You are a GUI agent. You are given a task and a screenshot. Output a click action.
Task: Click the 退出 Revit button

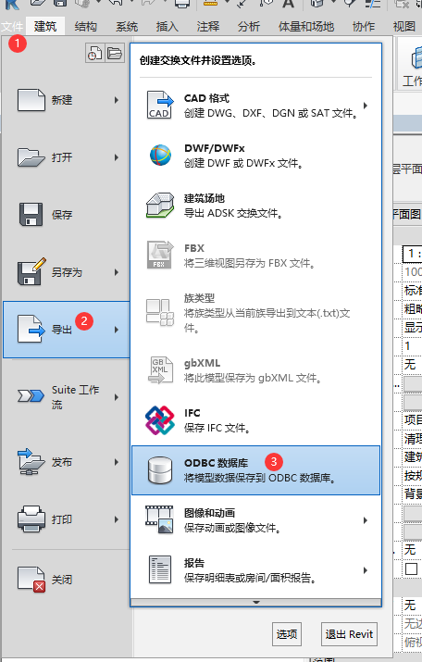349,633
